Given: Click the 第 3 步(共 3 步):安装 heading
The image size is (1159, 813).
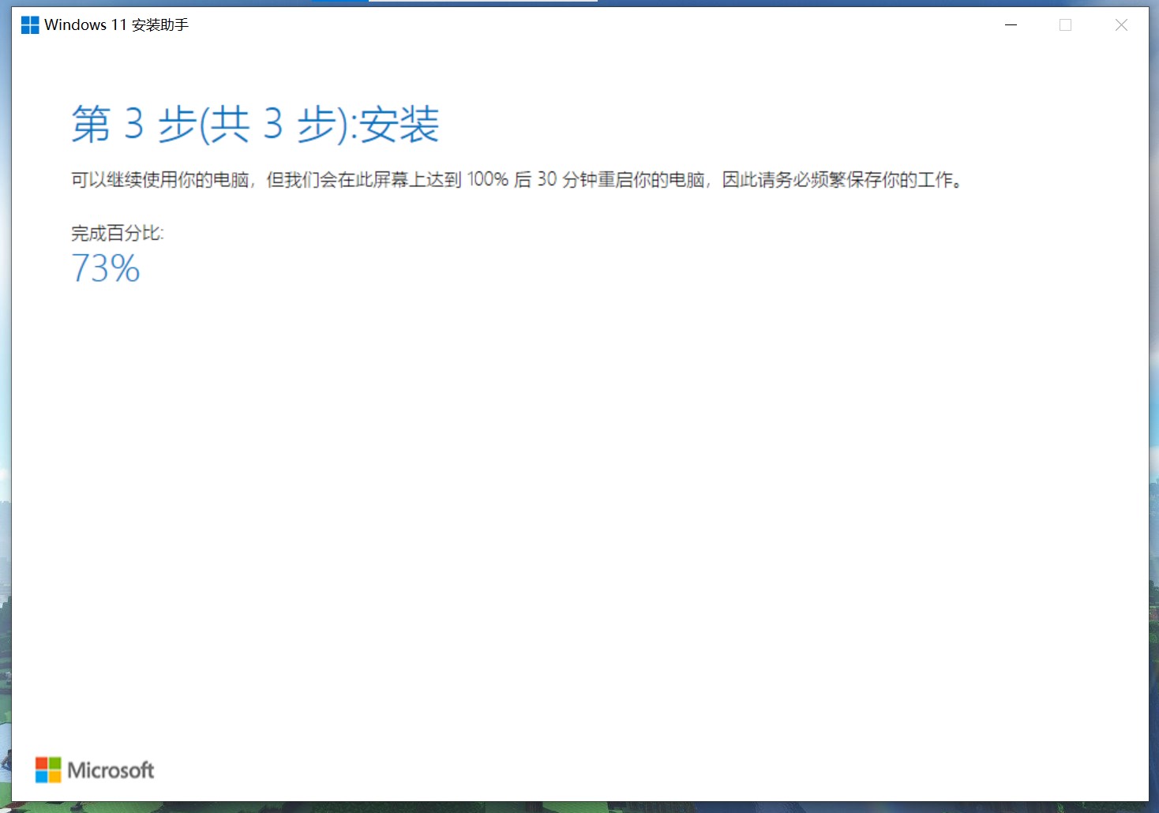Looking at the screenshot, I should click(255, 124).
